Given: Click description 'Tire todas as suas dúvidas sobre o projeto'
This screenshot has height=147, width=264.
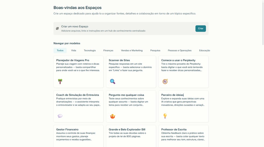Looking at the screenshot, I should tap(127, 135).
